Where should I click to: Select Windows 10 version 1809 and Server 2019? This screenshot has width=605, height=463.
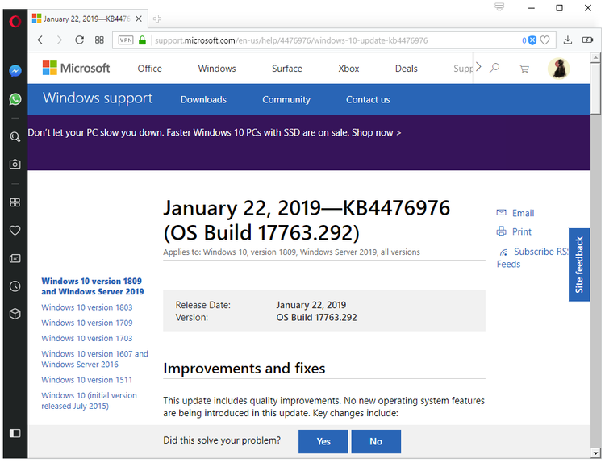(x=93, y=286)
